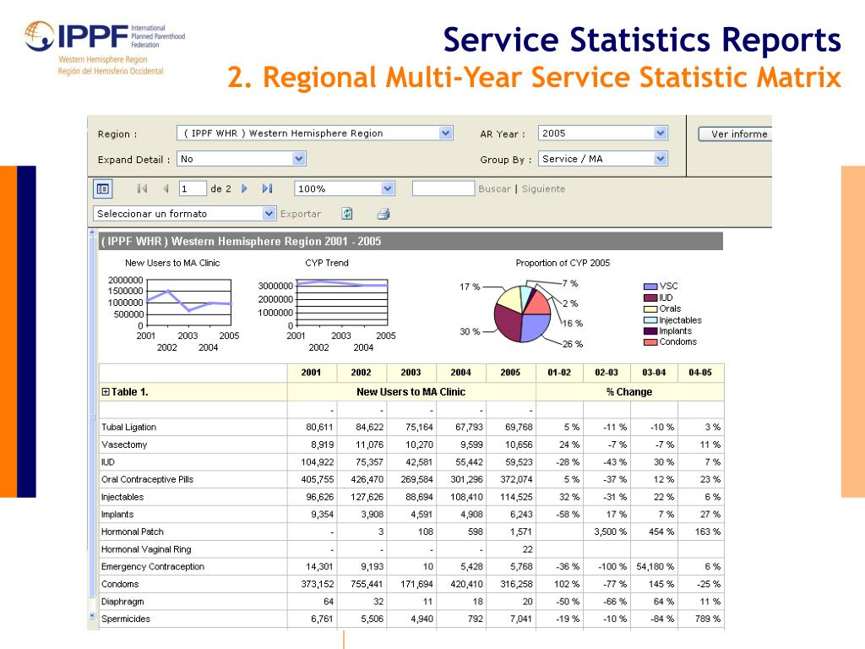Click the Exportar link
Screen dimensions: 865x649
300,214
